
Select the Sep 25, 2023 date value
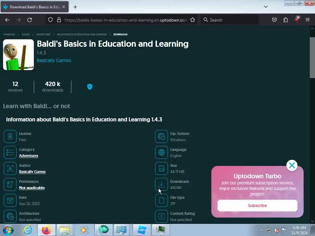pos(29,204)
